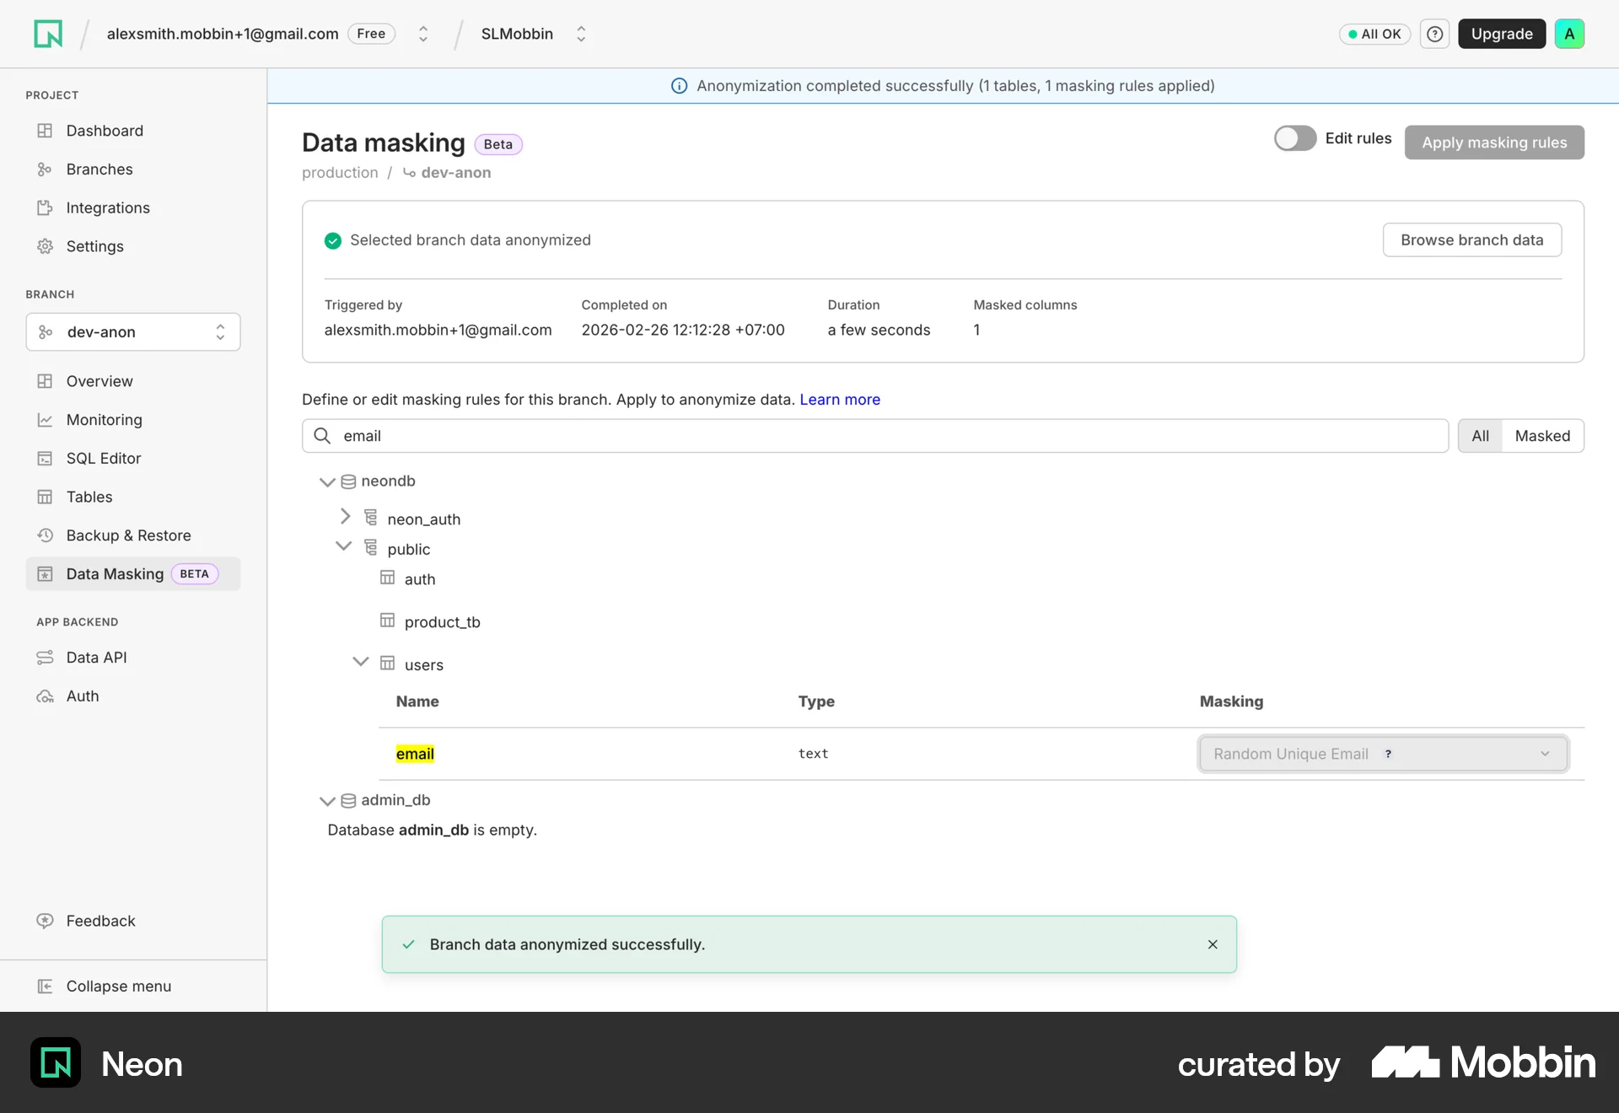Select Data Masking menu item
Image resolution: width=1619 pixels, height=1113 pixels.
(x=133, y=574)
